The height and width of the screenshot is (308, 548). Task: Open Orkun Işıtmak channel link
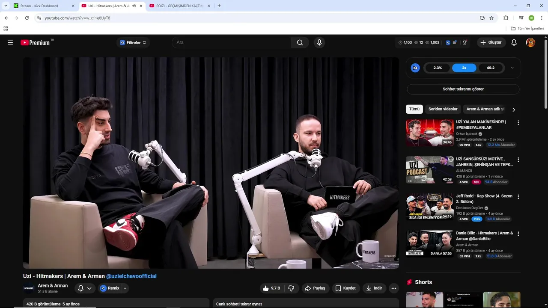(x=467, y=134)
